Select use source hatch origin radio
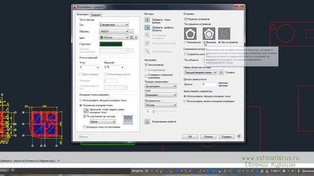The height and width of the screenshot is (176, 314). click(x=185, y=101)
